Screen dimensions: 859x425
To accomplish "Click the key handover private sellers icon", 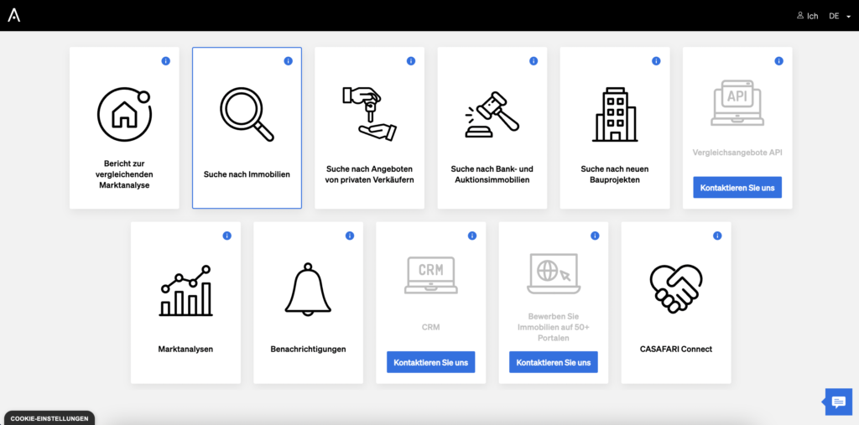I will [x=370, y=115].
